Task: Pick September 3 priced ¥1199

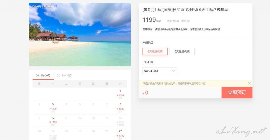Action: 53,108
